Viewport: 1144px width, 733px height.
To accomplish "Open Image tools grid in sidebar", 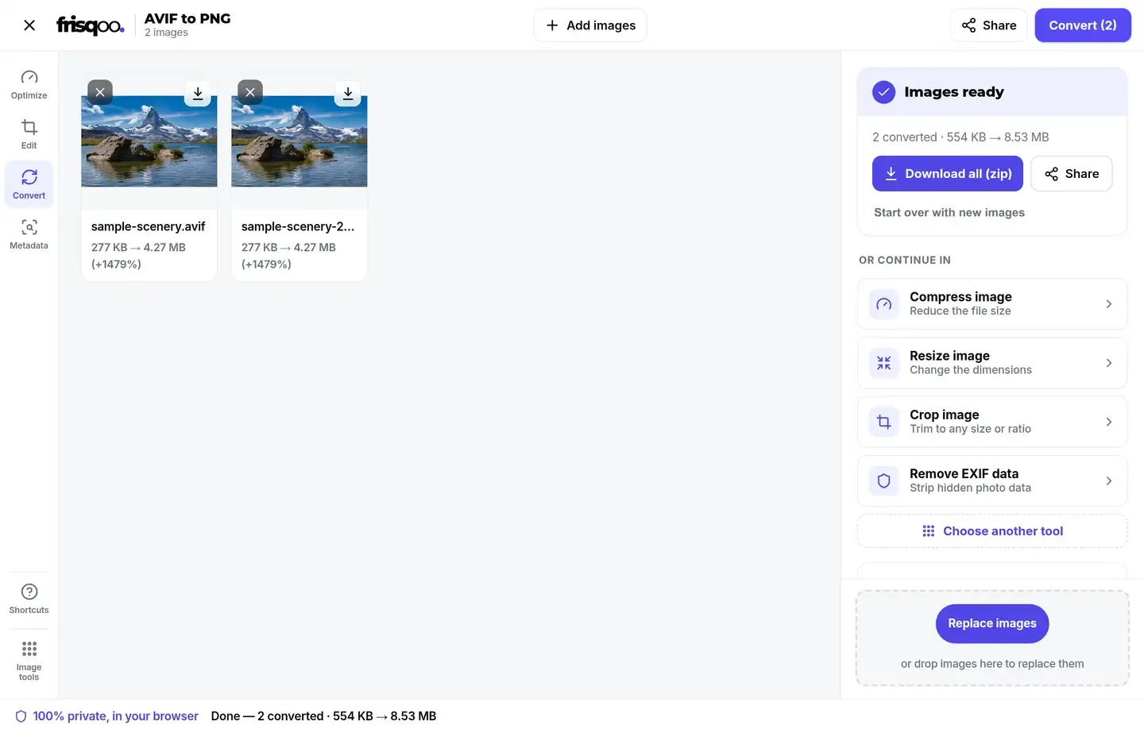I will click(29, 661).
